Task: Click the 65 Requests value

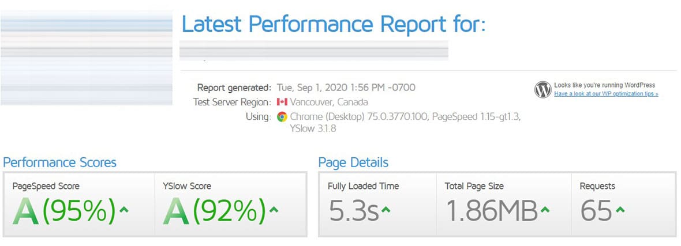Action: (596, 211)
